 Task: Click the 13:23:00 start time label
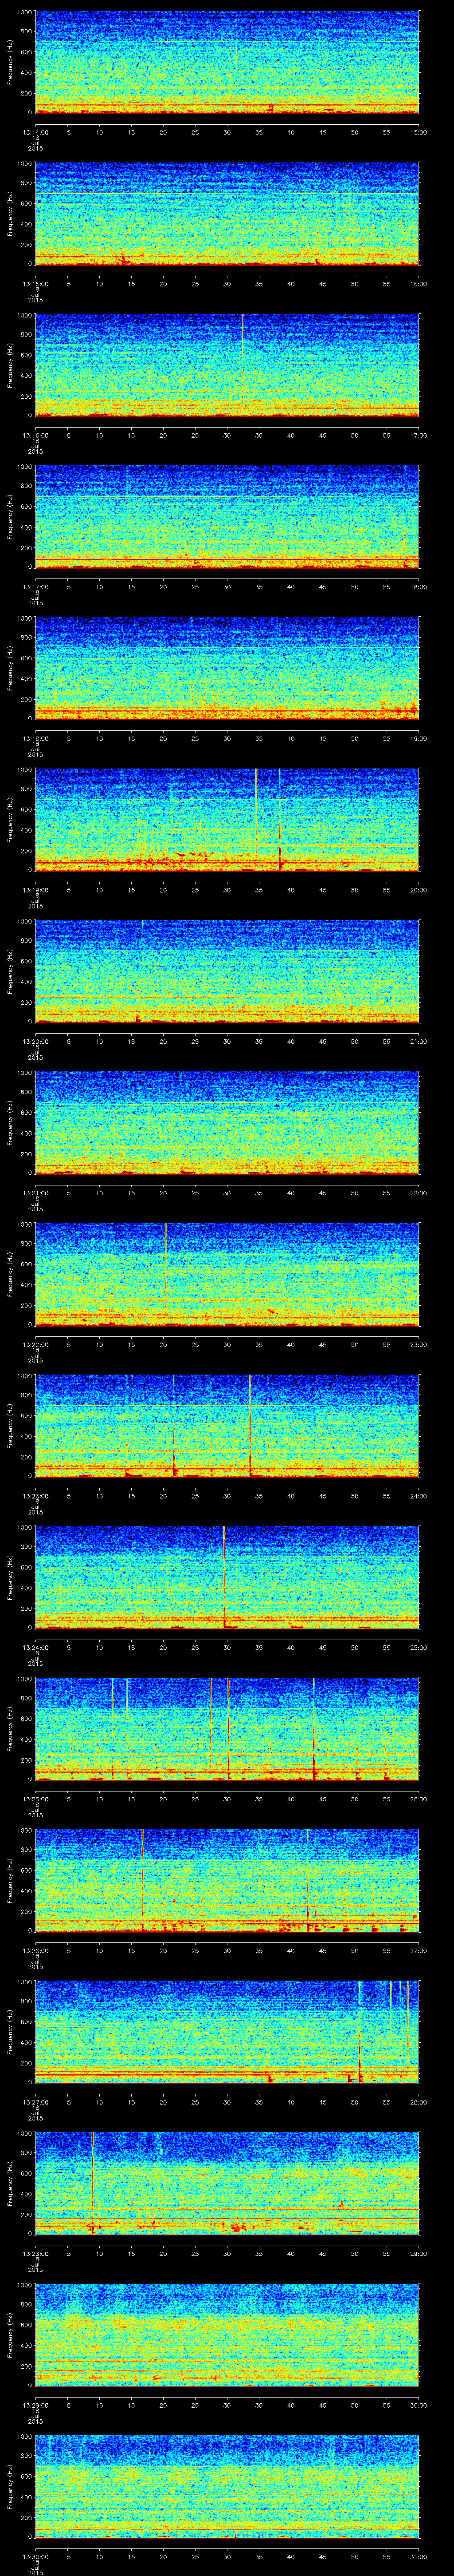pyautogui.click(x=35, y=1495)
